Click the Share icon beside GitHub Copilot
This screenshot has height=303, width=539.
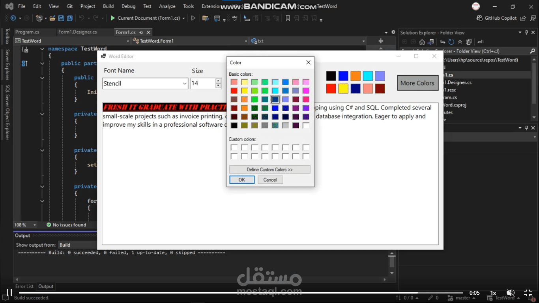(523, 18)
